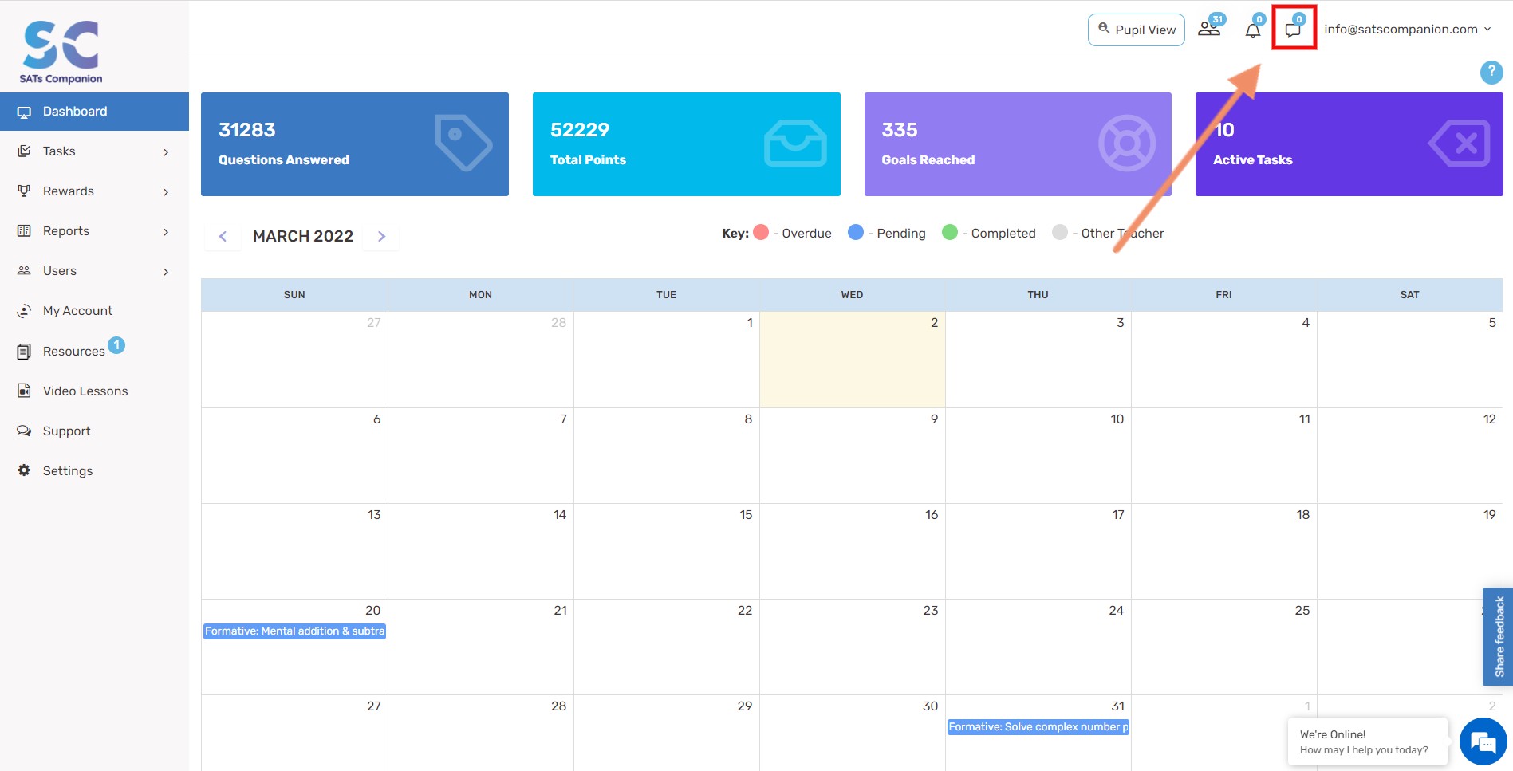Click the Support chat icon in sidebar

tap(24, 431)
